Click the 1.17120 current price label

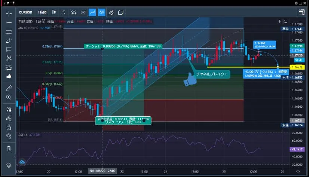[297, 56]
